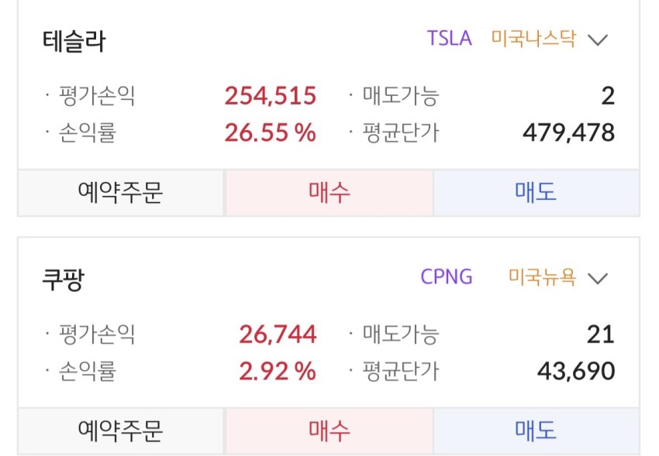Tap 매도 button for Coupang
Image resolution: width=659 pixels, height=456 pixels.
(537, 431)
